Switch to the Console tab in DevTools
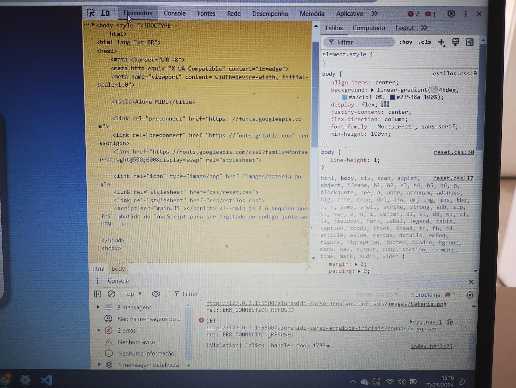Image resolution: width=516 pixels, height=388 pixels. pyautogui.click(x=174, y=14)
